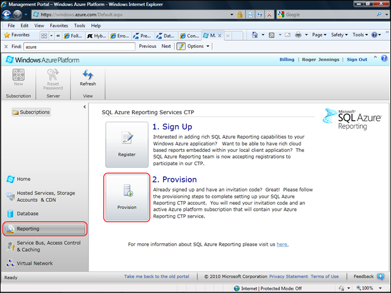This screenshot has height=293, width=391.
Task: Click the Feeds RSS icon in command bar
Action: pyautogui.click(x=272, y=35)
